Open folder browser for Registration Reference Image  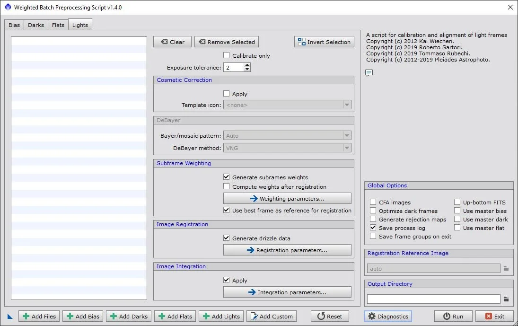pos(506,269)
